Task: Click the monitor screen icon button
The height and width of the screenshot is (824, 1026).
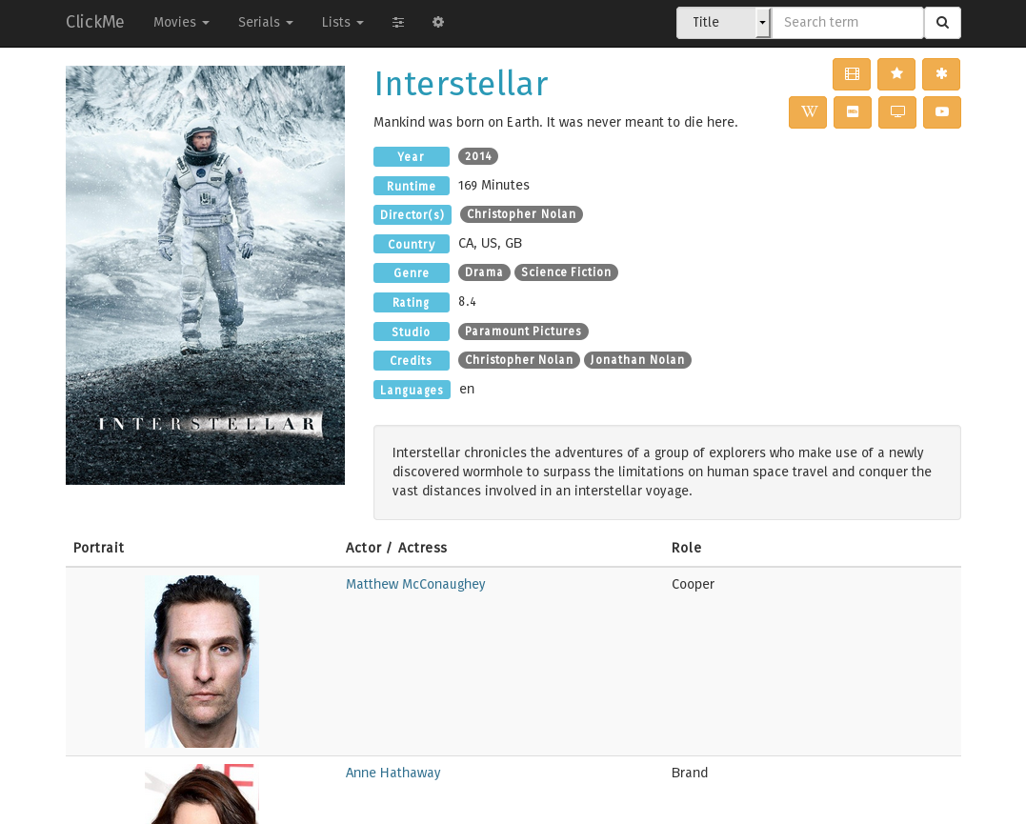Action: [897, 112]
